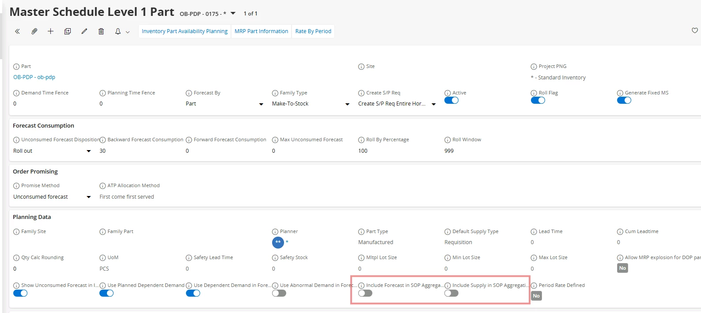Disable the Active toggle
Viewport: 701px width, 313px height.
451,100
